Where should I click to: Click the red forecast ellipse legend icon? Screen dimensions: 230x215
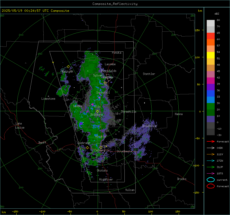click(x=211, y=186)
